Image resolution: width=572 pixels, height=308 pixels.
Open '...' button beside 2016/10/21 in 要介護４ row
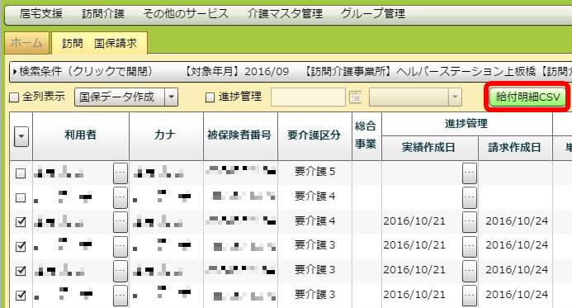(x=470, y=222)
